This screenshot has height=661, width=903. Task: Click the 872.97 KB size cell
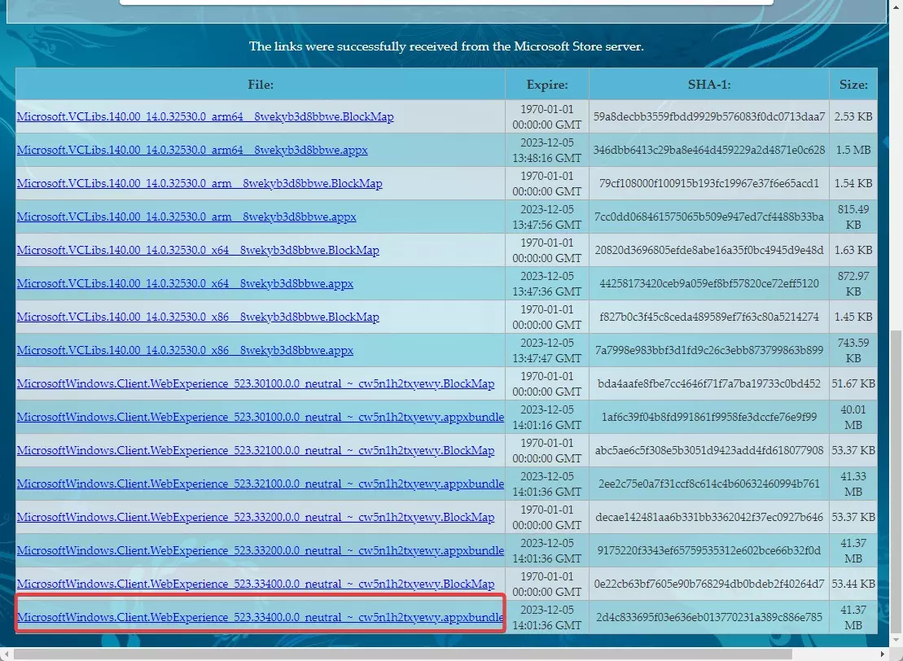click(x=853, y=283)
